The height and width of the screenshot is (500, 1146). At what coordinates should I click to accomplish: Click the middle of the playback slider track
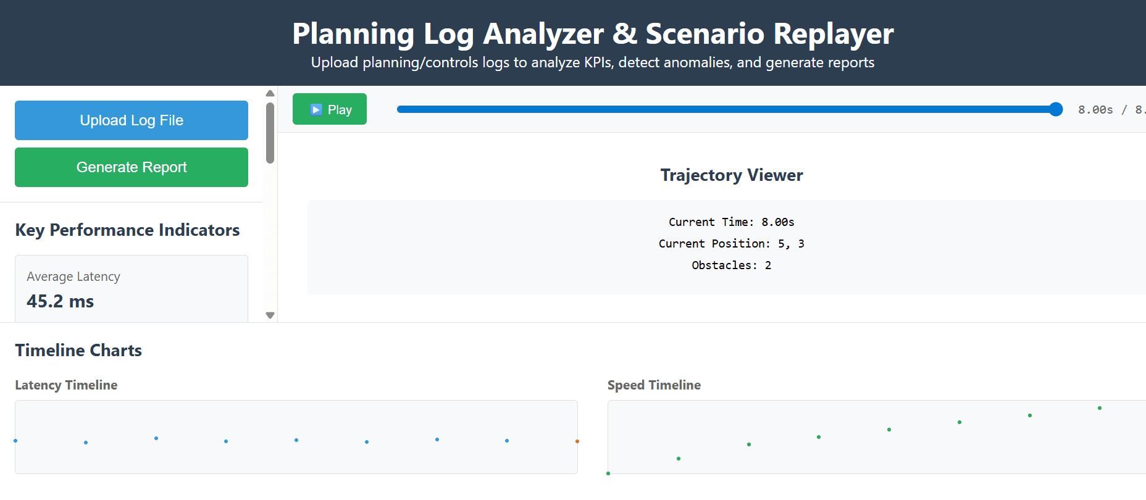(x=727, y=109)
